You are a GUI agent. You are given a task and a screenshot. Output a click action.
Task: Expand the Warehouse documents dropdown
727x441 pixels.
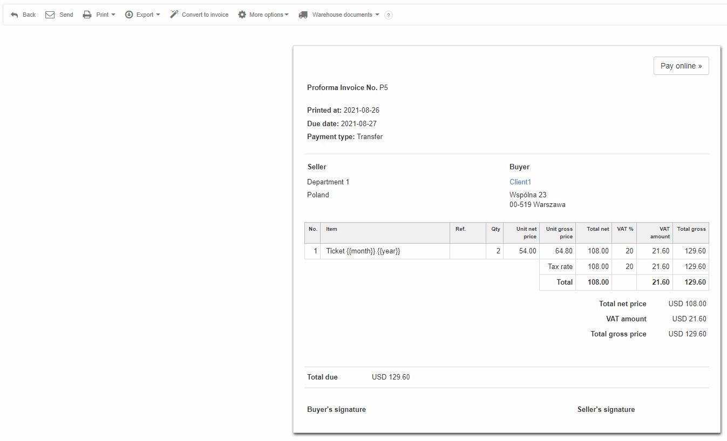coord(377,15)
